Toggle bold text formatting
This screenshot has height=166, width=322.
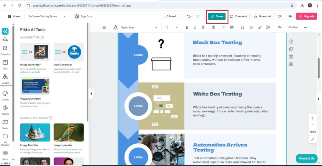point(187,27)
